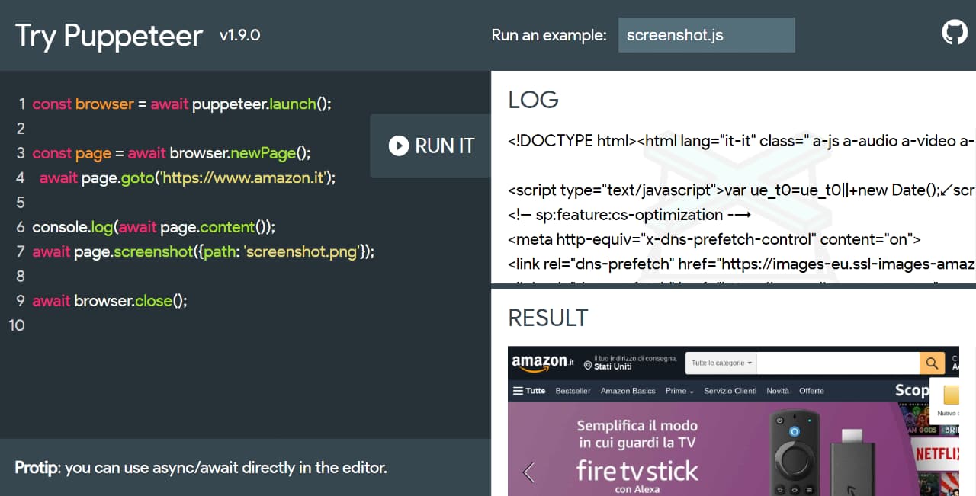Click inside the Amazon search input field
This screenshot has width=976, height=496.
pyautogui.click(x=839, y=363)
